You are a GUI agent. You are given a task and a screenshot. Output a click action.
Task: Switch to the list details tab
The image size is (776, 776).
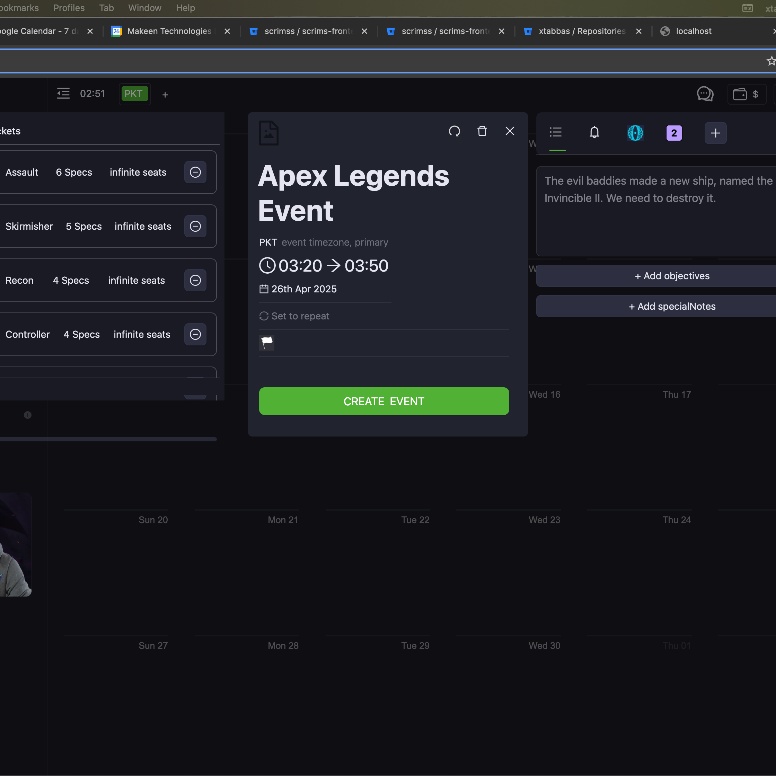point(556,133)
